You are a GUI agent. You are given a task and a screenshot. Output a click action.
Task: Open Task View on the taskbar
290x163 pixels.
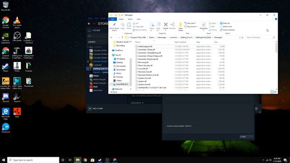point(70,160)
